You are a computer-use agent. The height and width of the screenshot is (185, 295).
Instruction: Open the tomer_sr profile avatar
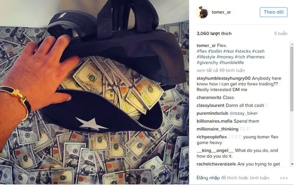click(x=202, y=12)
